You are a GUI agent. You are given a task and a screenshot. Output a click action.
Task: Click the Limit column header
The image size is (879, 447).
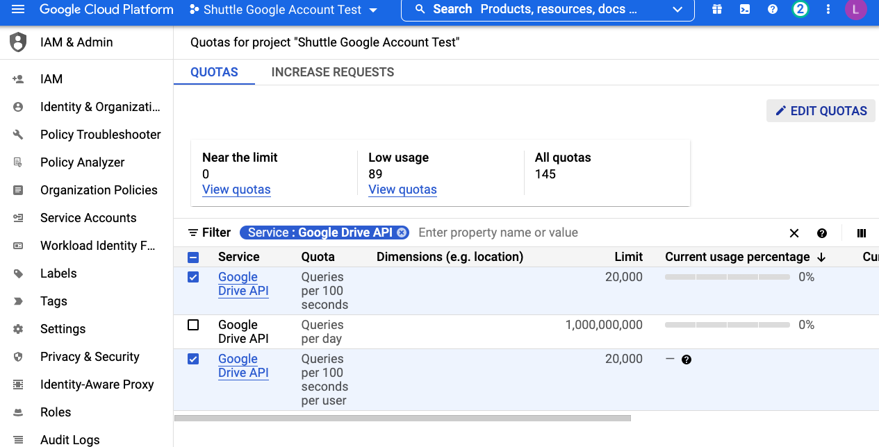point(628,257)
